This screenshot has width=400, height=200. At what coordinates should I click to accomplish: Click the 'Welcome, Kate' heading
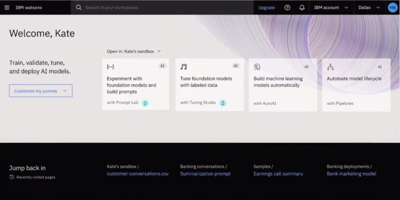42,33
